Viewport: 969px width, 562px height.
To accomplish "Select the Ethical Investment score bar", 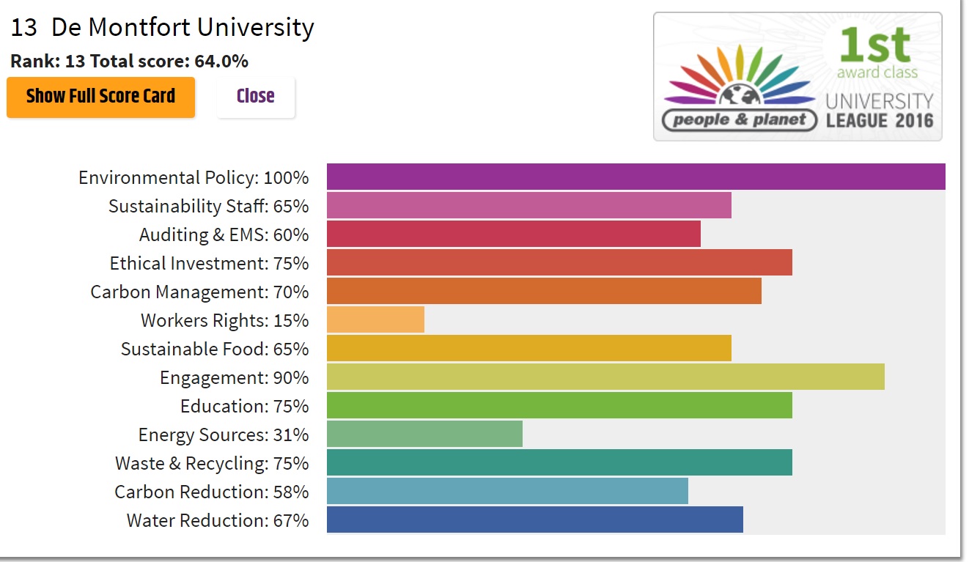I will point(559,263).
